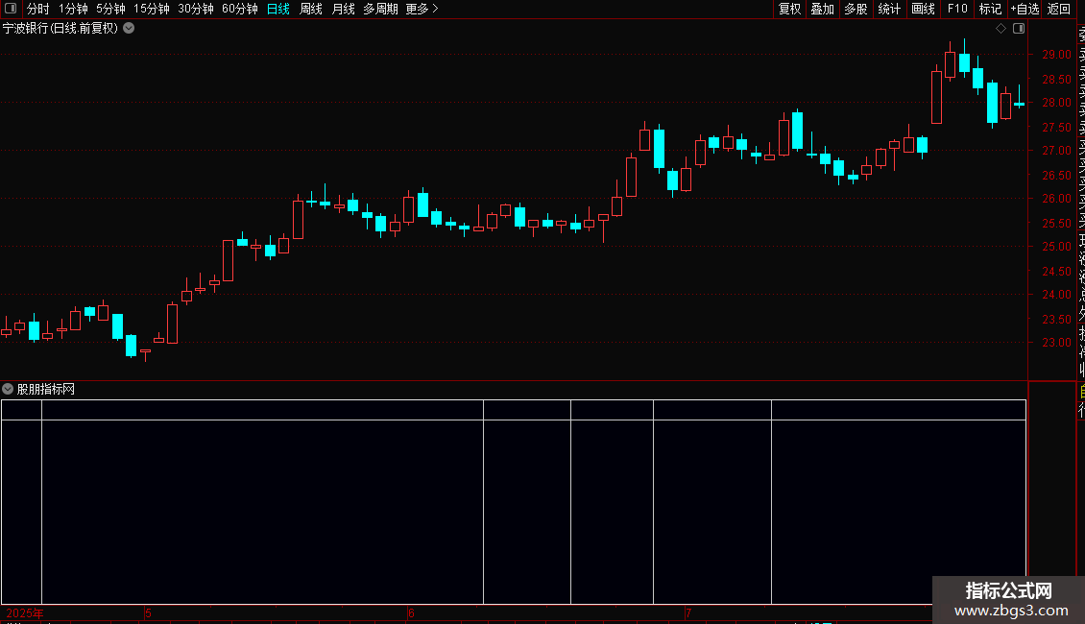
Task: Select the 15分钟 period
Action: pyautogui.click(x=152, y=9)
